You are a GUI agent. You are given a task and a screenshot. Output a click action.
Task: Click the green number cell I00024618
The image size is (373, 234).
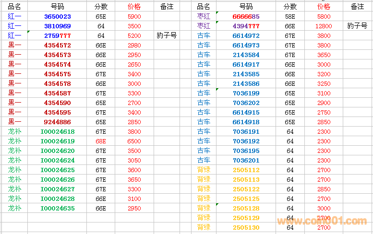coord(57,131)
